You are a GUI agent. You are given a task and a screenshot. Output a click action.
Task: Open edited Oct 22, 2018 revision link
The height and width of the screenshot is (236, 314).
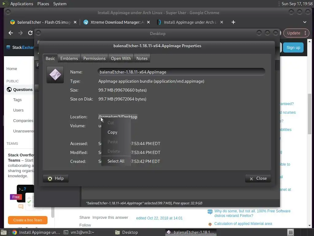159,218
